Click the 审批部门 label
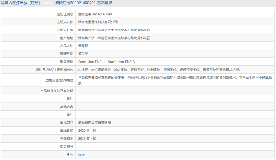This screenshot has width=276, height=160. (67, 123)
